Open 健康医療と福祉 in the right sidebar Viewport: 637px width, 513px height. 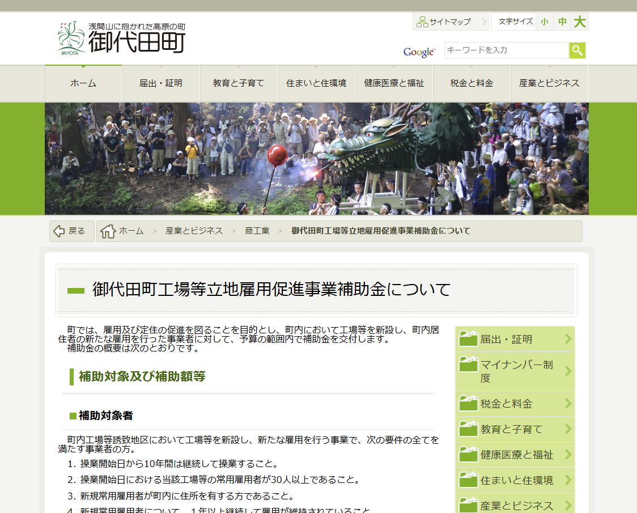[x=515, y=455]
